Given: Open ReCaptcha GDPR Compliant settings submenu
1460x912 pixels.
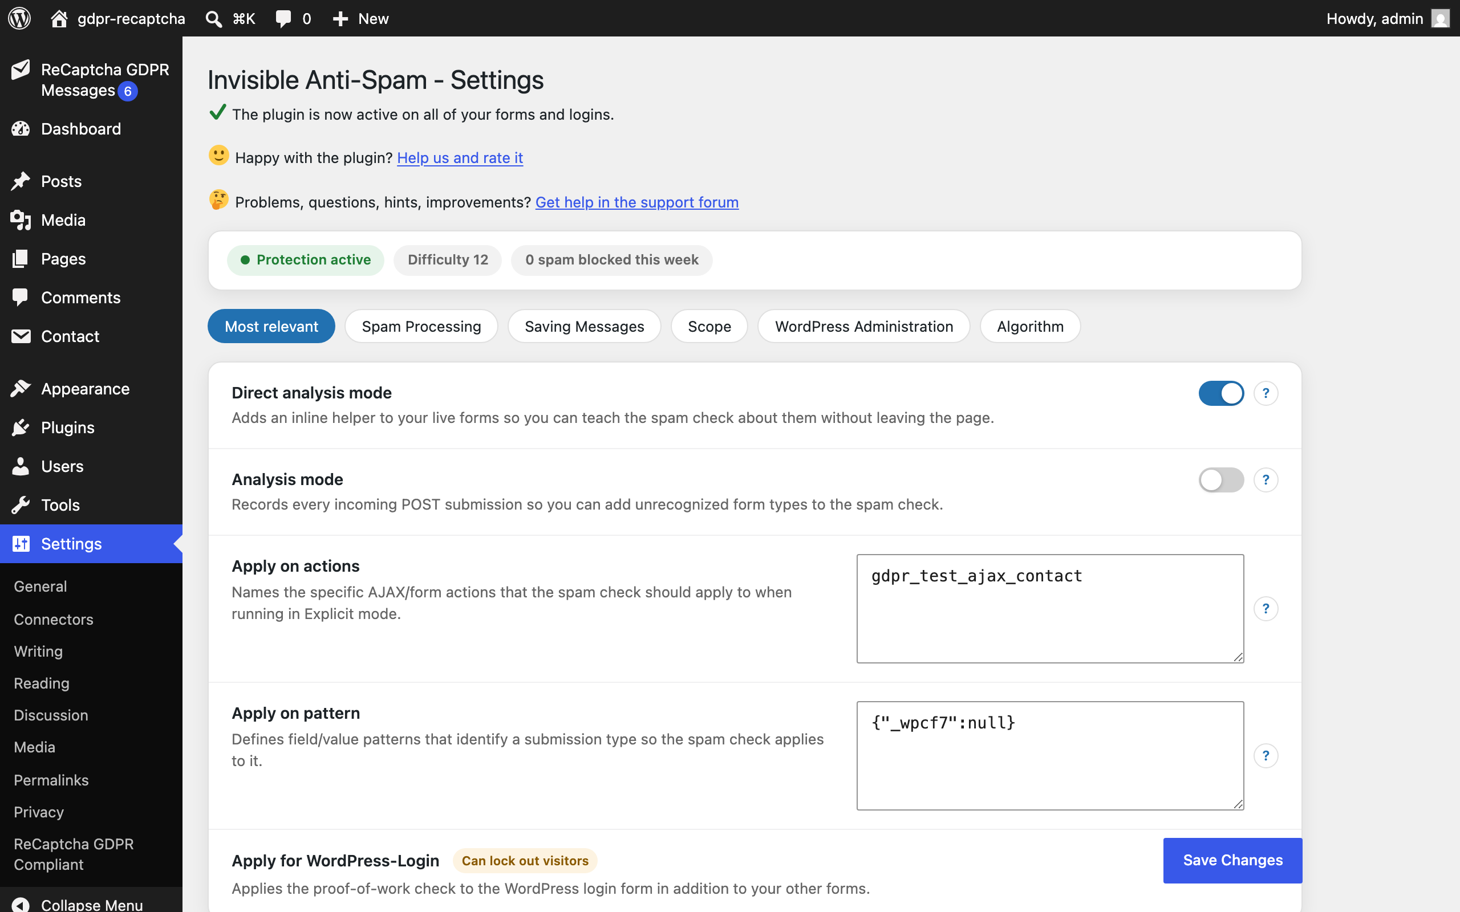Looking at the screenshot, I should click(x=74, y=854).
